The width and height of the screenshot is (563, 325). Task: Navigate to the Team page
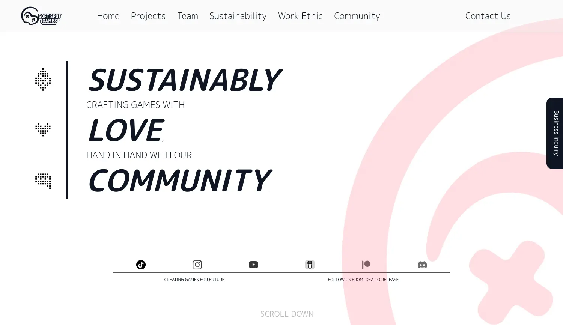click(188, 16)
